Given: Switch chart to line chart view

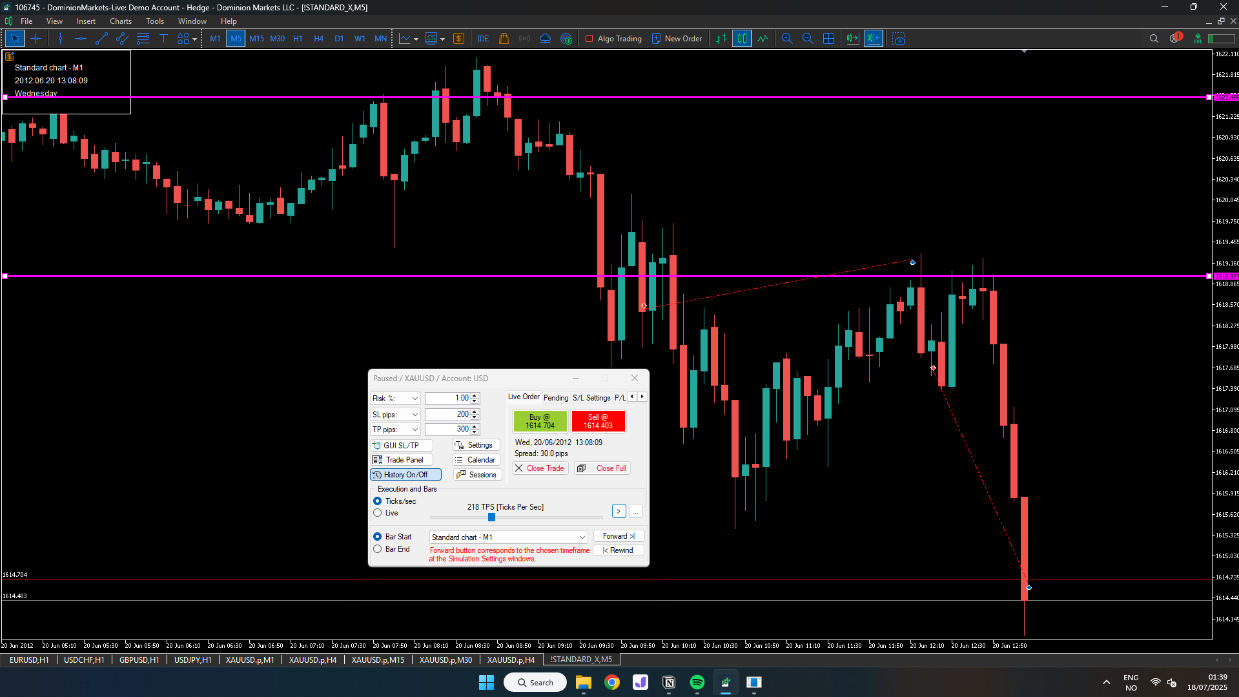Looking at the screenshot, I should point(763,39).
